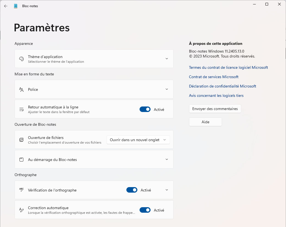The width and height of the screenshot is (286, 227).
Task: Open Déclaration de confidentialité Microsoft link
Action: pos(223,86)
